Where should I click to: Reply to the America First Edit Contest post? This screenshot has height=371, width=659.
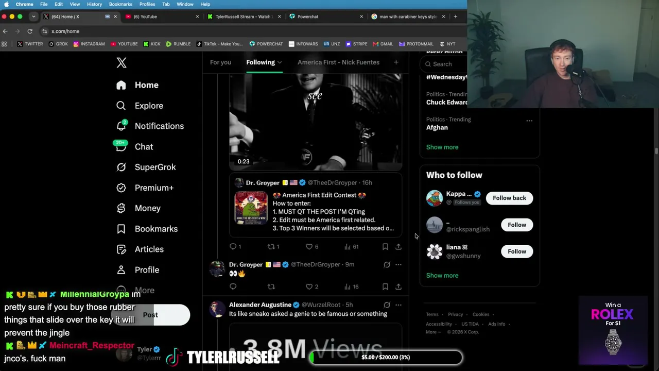pos(233,247)
